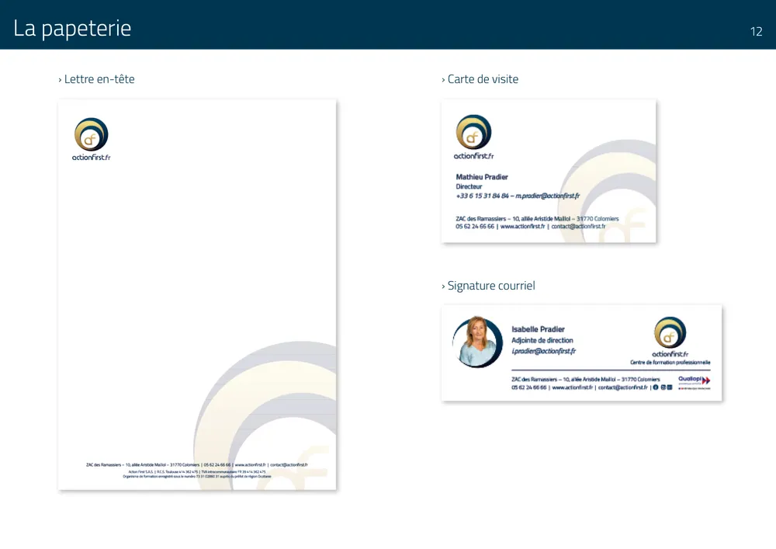This screenshot has height=549, width=776.
Task: Click contact@actionfirst.fr in the email signature
Action: coord(622,387)
